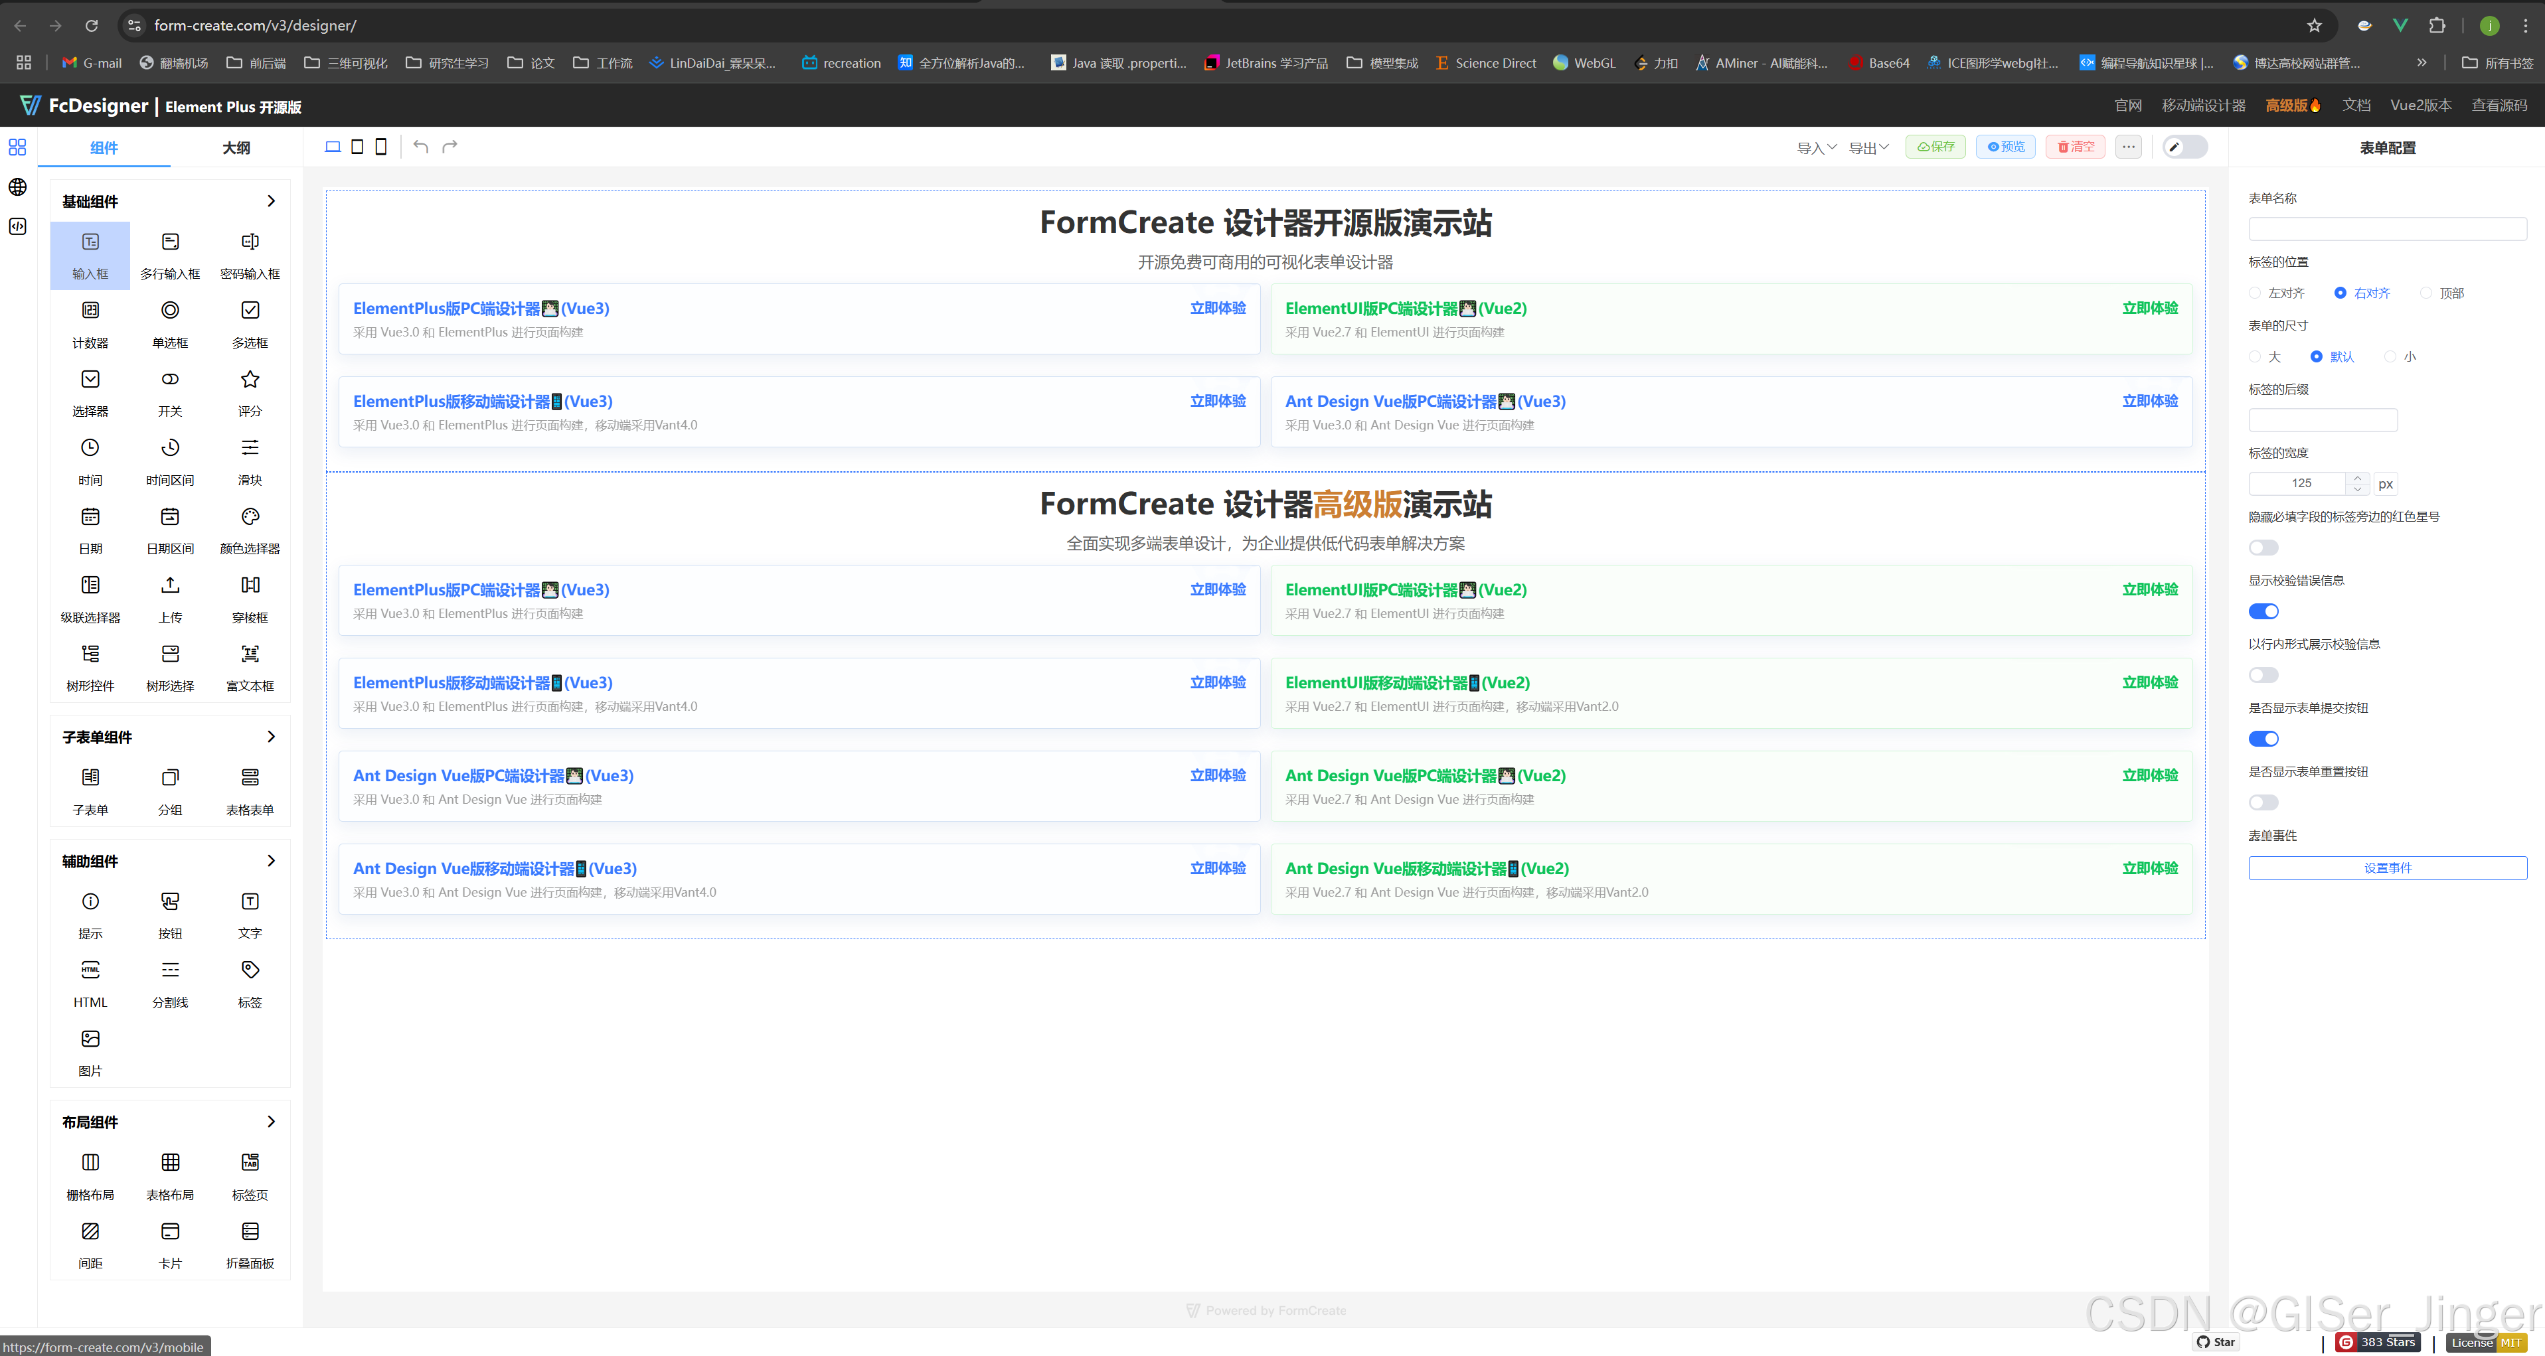Image resolution: width=2545 pixels, height=1356 pixels.
Task: Select 顶部 label position radio
Action: (2425, 293)
